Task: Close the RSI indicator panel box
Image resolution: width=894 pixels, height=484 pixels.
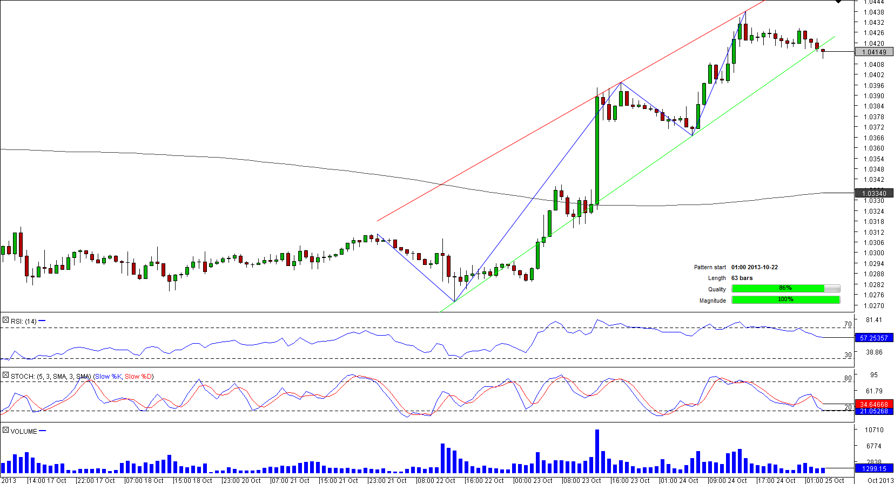Action: [x=5, y=321]
